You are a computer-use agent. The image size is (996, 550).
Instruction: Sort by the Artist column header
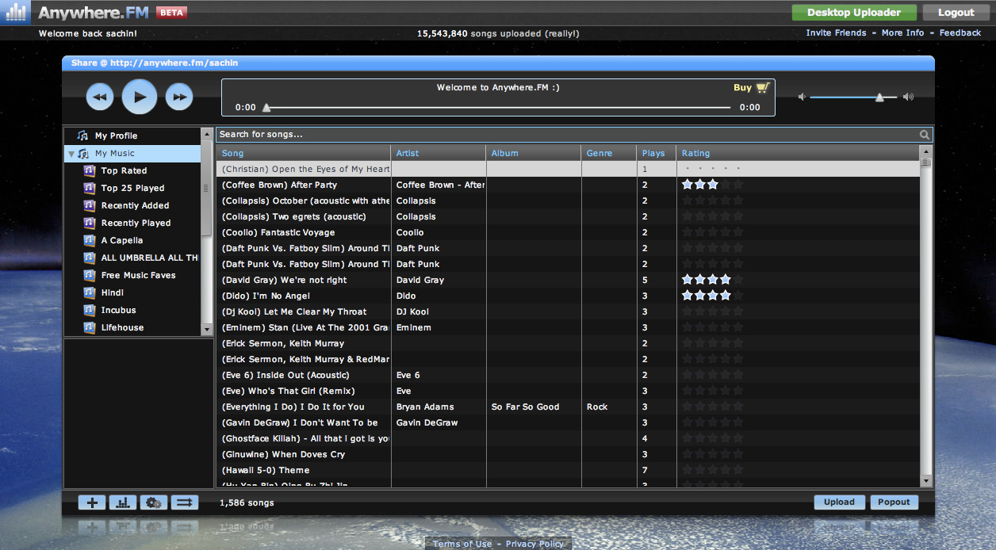439,153
